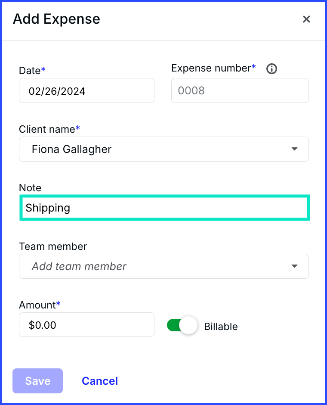Viewport: 327px width, 405px height.
Task: Close the Add Expense dialog
Action: (x=306, y=19)
